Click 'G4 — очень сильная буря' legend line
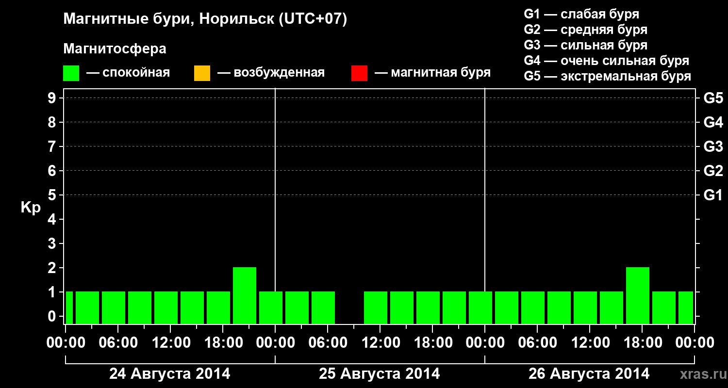728x388 pixels. point(607,61)
